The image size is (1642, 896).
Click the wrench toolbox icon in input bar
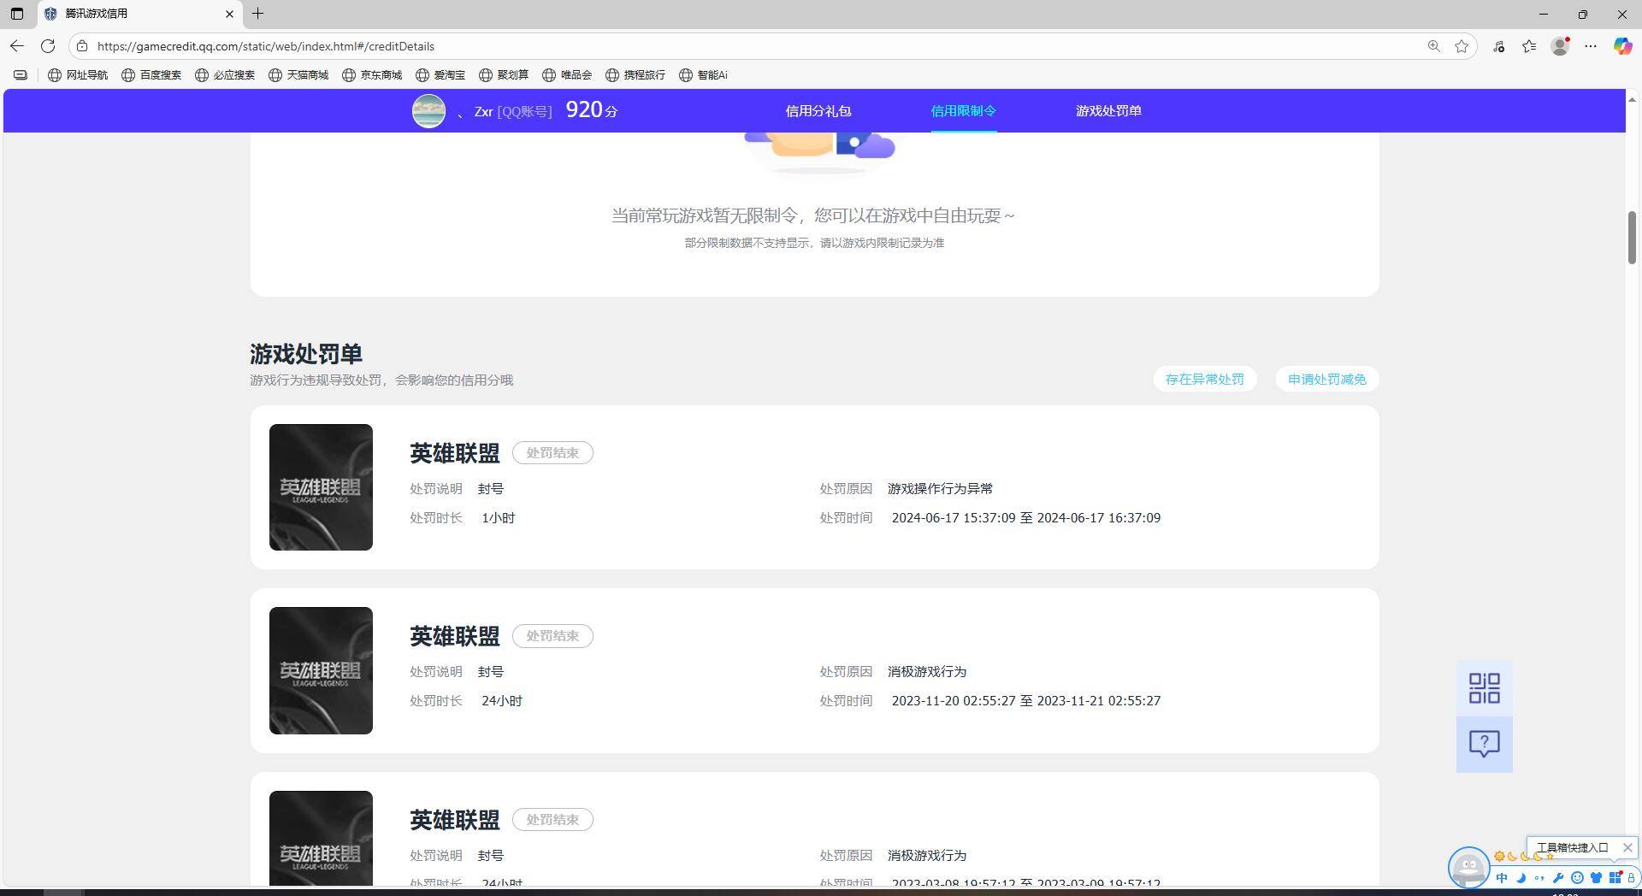coord(1559,878)
